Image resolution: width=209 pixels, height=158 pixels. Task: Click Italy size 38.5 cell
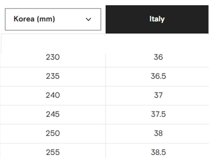click(x=158, y=152)
